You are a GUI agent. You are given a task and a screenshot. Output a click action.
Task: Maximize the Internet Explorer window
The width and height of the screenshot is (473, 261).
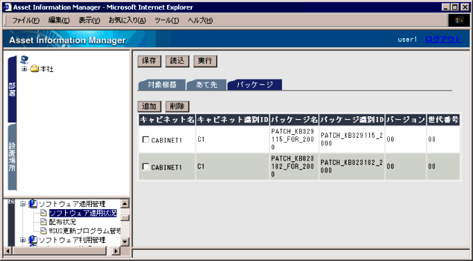click(455, 7)
